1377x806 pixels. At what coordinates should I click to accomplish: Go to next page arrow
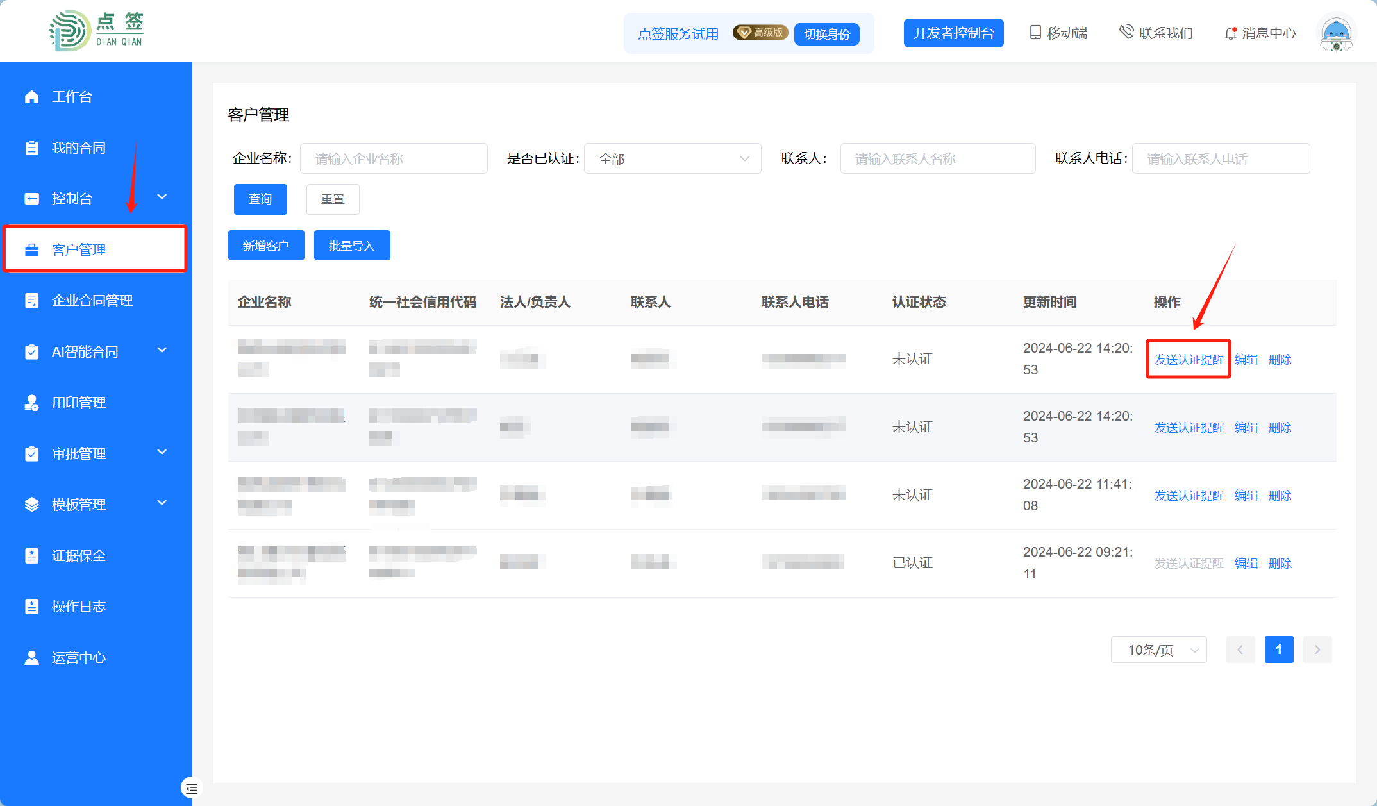1317,650
